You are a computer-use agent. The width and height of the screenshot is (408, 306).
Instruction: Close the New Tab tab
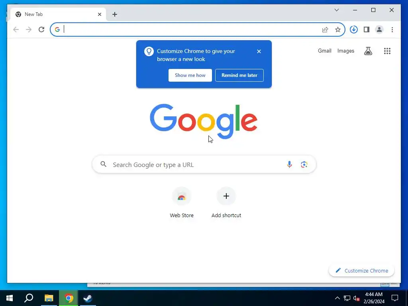99,14
